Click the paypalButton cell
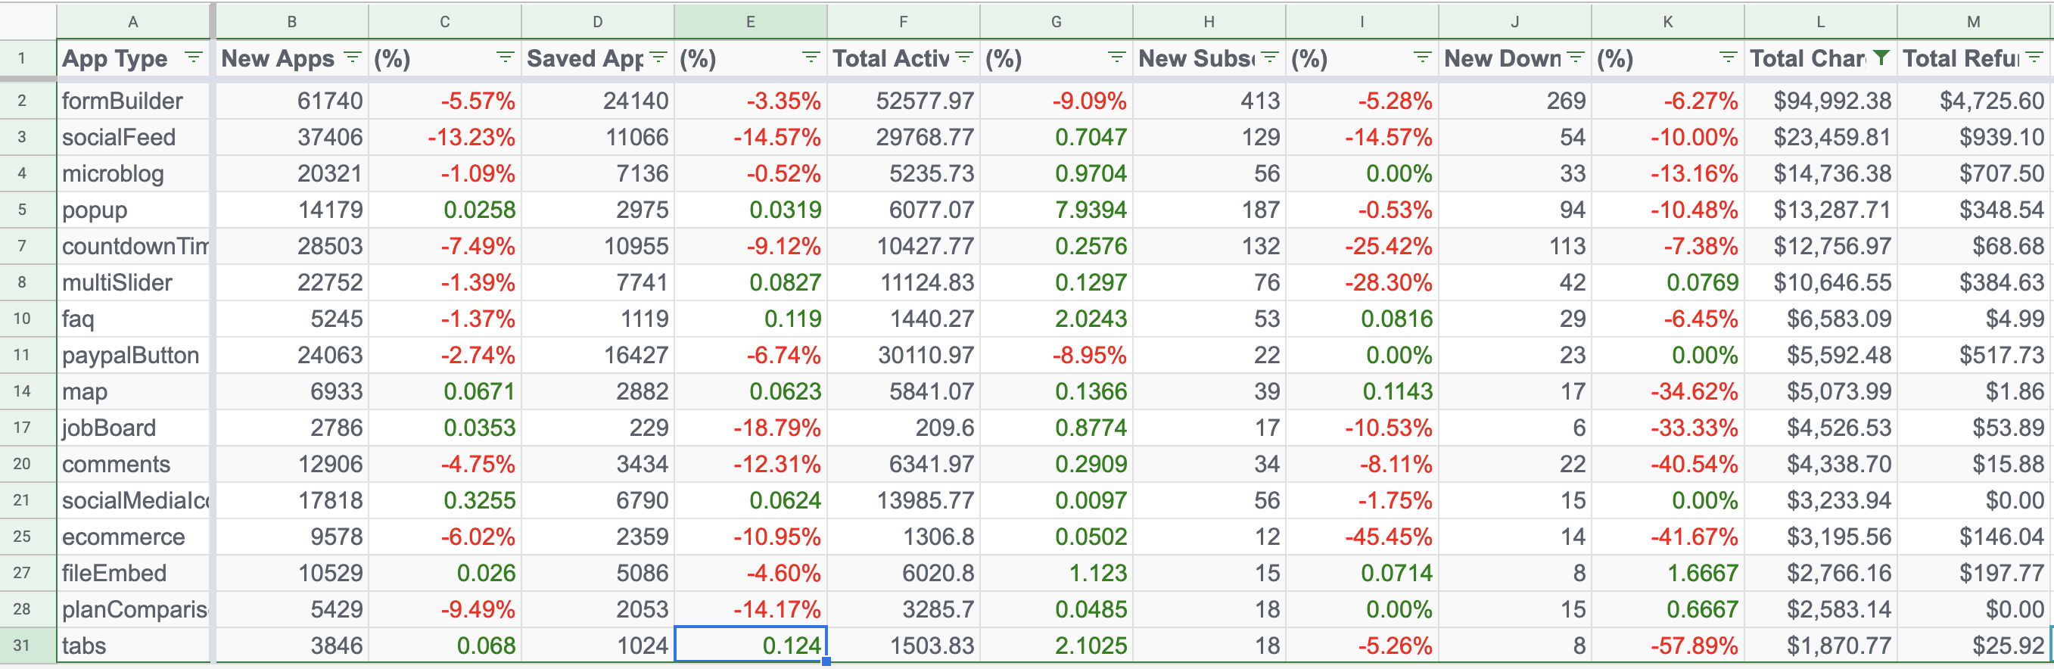Viewport: 2054px width, 669px height. click(x=132, y=355)
